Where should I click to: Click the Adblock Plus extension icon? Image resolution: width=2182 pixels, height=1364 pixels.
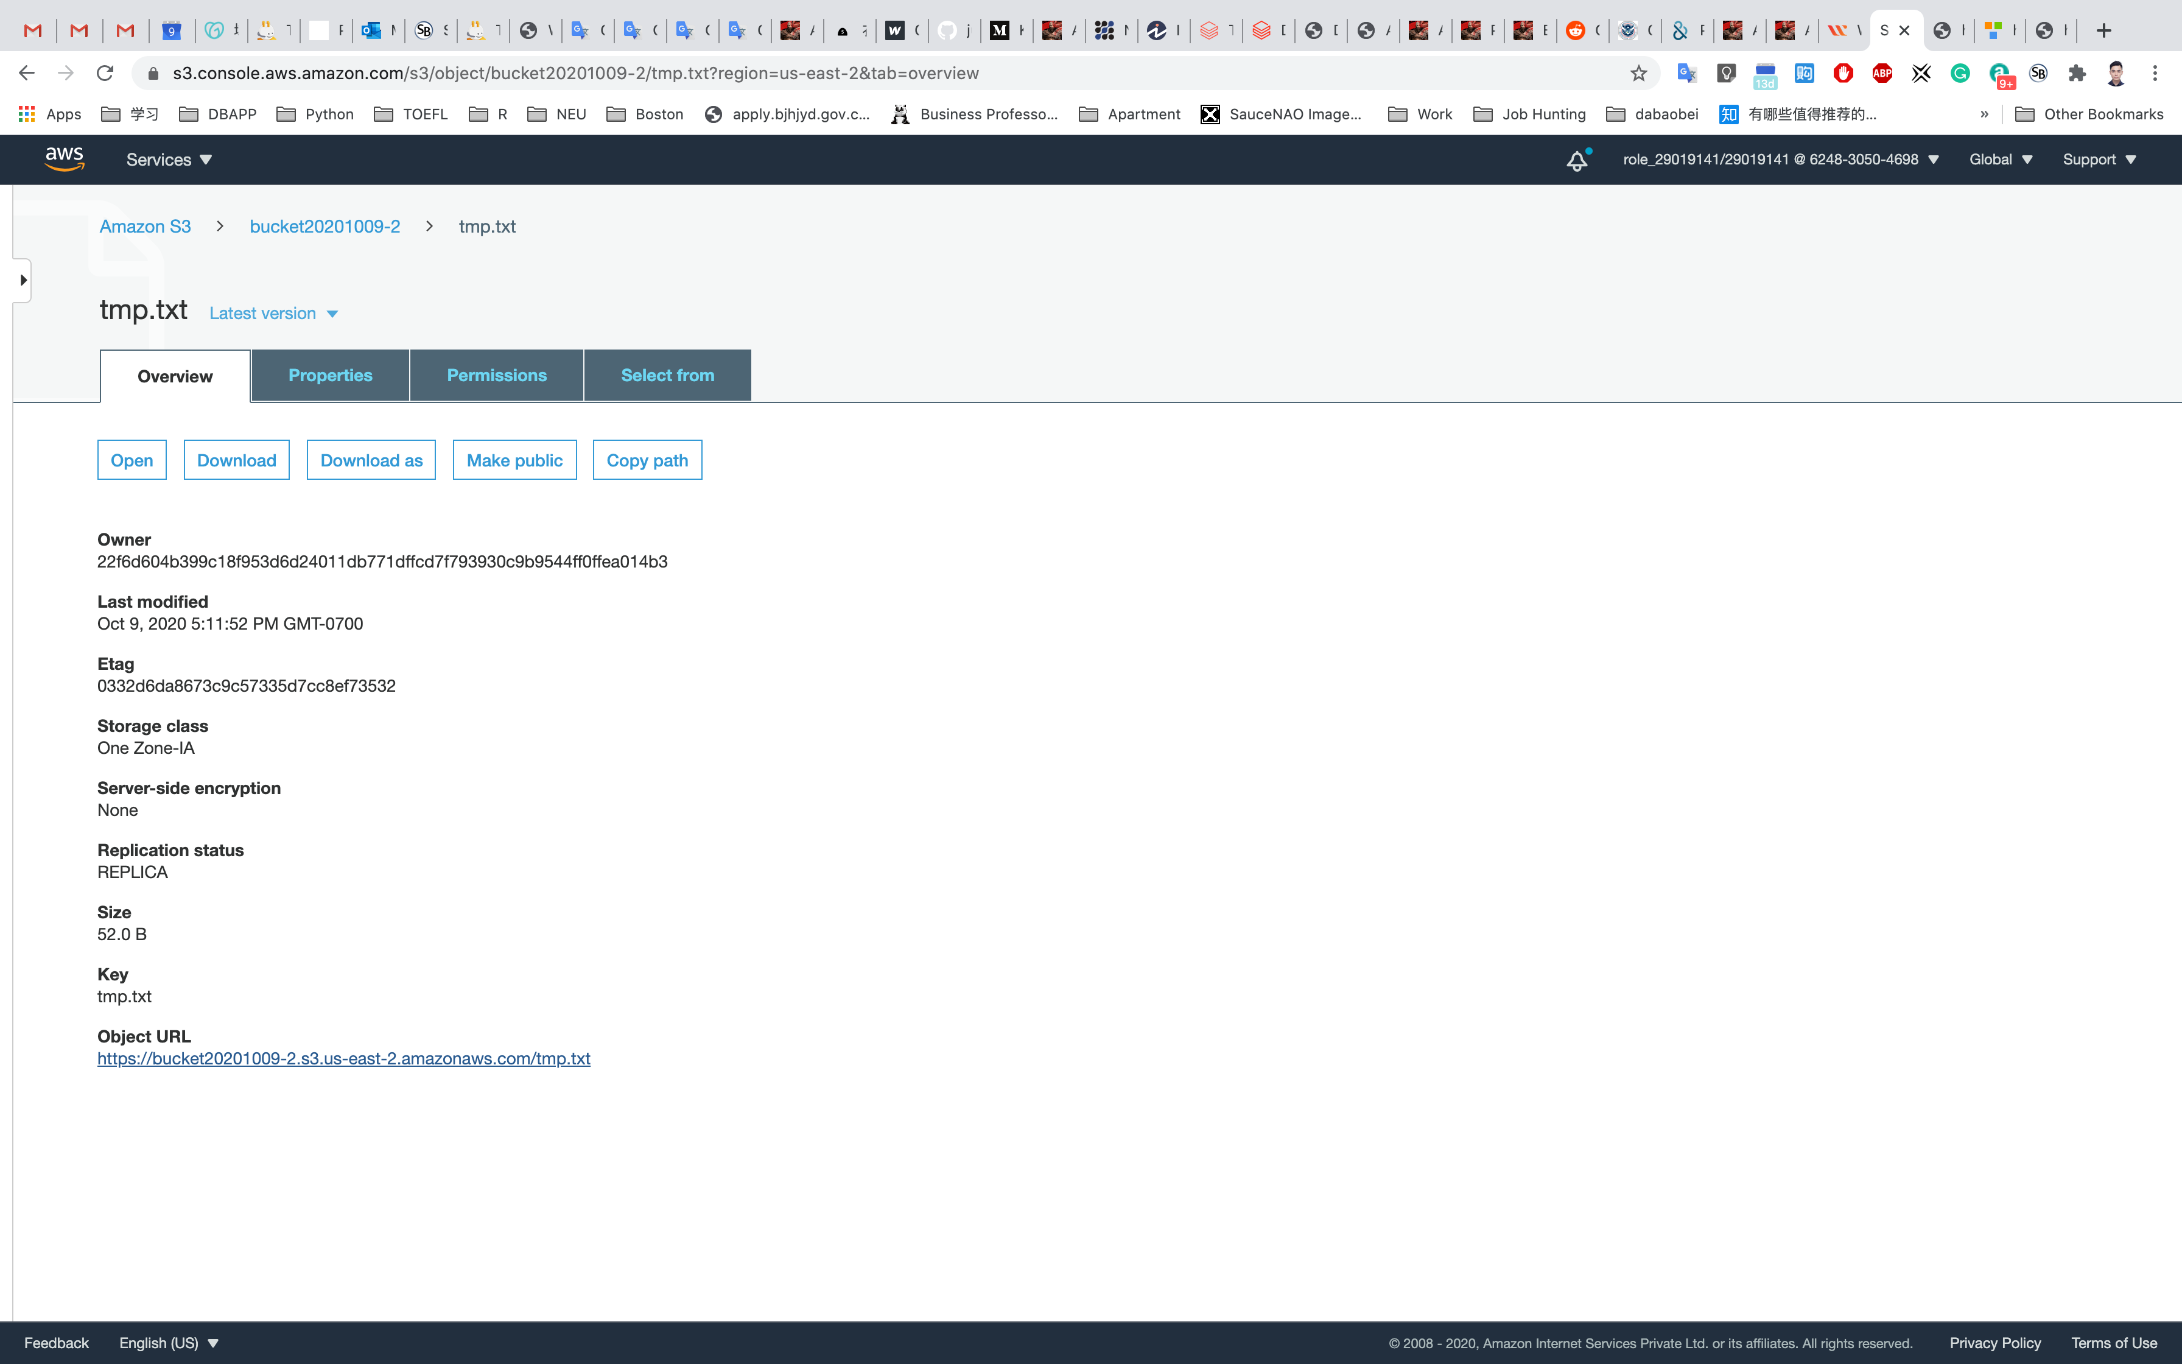pyautogui.click(x=1882, y=73)
